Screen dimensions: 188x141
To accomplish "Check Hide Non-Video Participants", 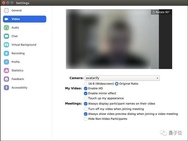I will pos(85,119).
